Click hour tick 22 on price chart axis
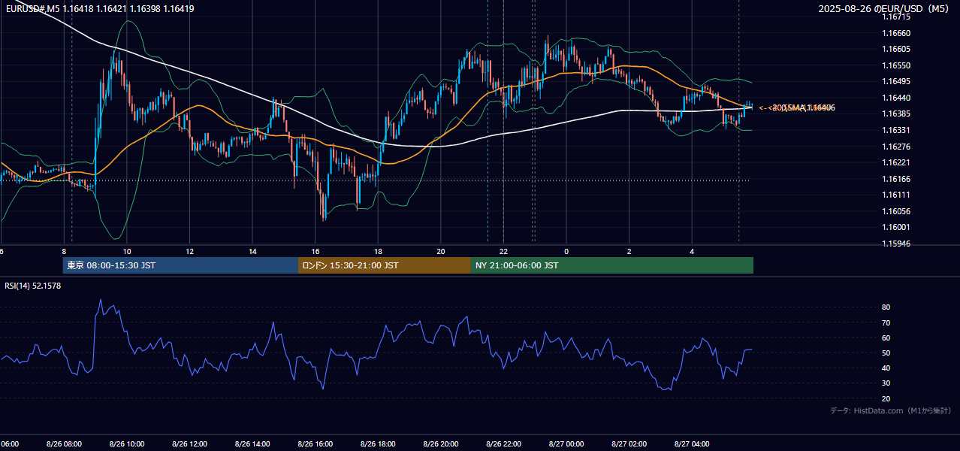This screenshot has width=960, height=451. click(503, 251)
